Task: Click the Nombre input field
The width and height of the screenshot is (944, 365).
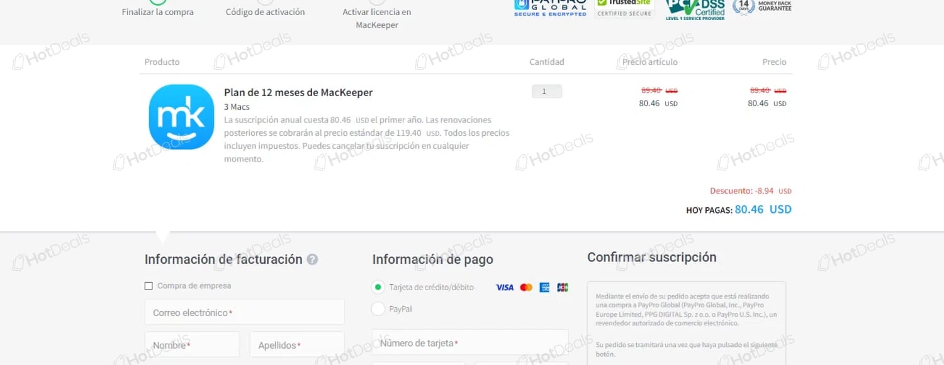Action: pyautogui.click(x=192, y=345)
